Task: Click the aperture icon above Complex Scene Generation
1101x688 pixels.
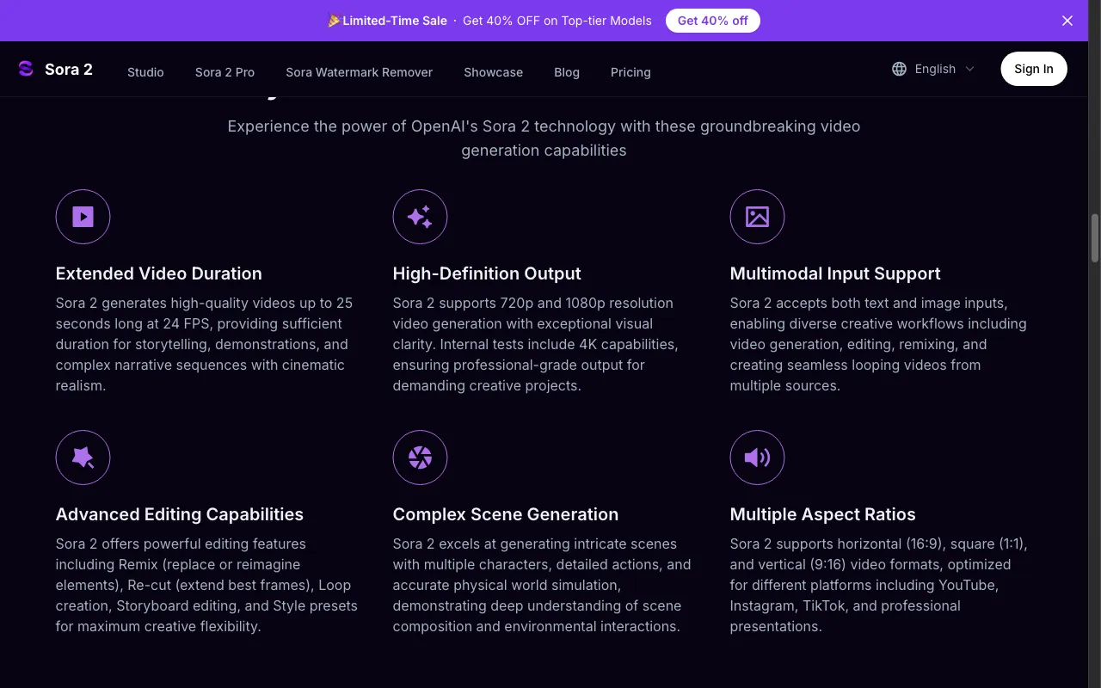Action: click(x=420, y=458)
